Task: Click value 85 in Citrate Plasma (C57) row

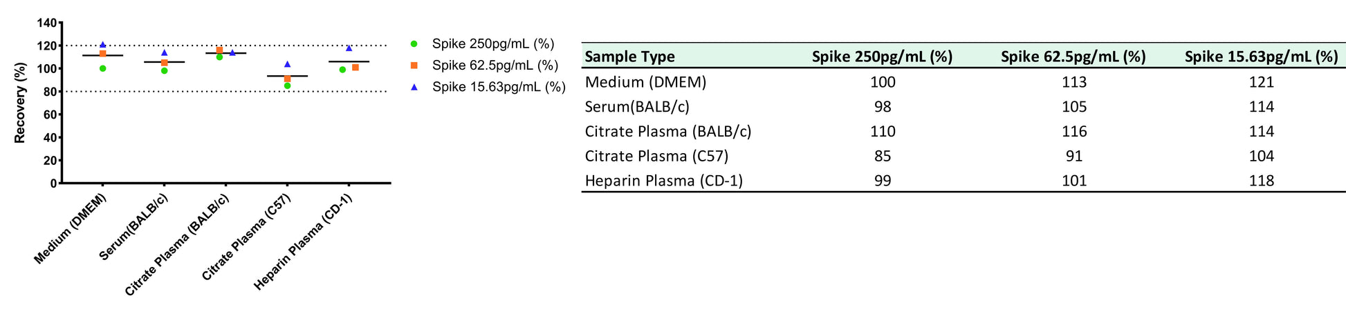Action: click(883, 156)
